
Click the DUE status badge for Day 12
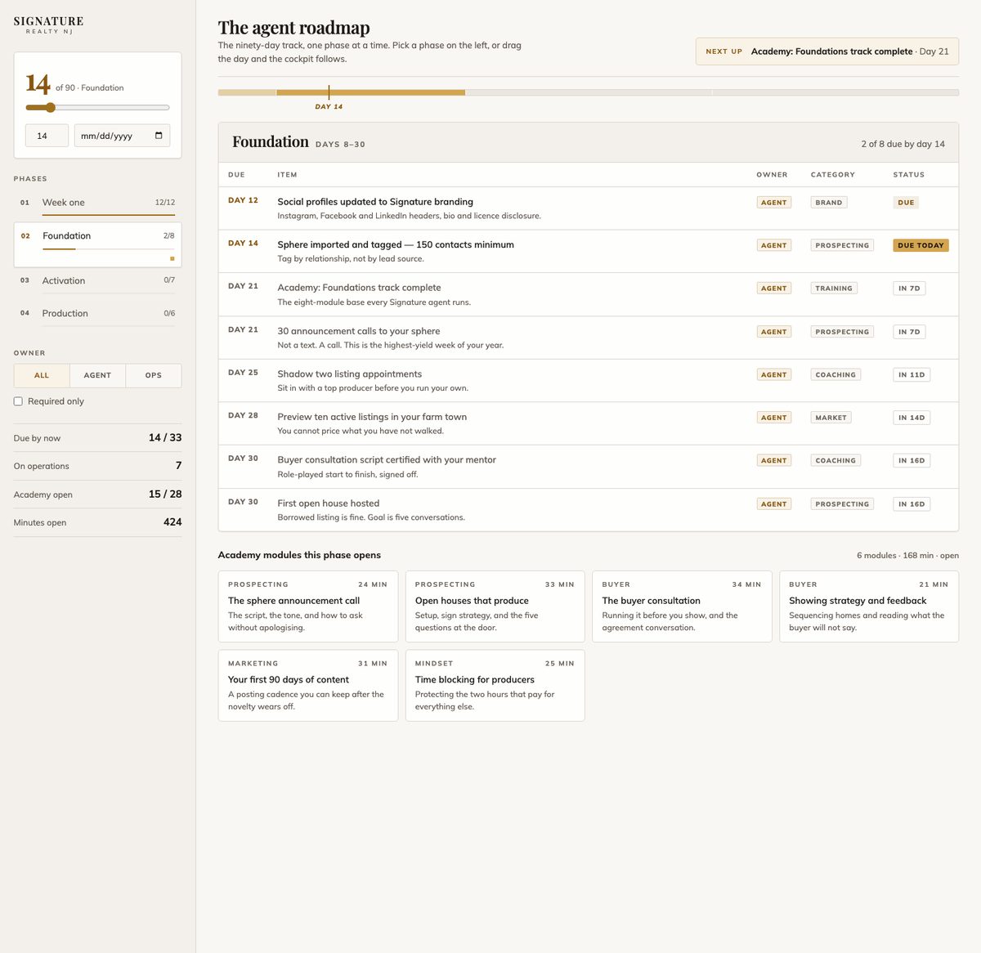pyautogui.click(x=906, y=202)
